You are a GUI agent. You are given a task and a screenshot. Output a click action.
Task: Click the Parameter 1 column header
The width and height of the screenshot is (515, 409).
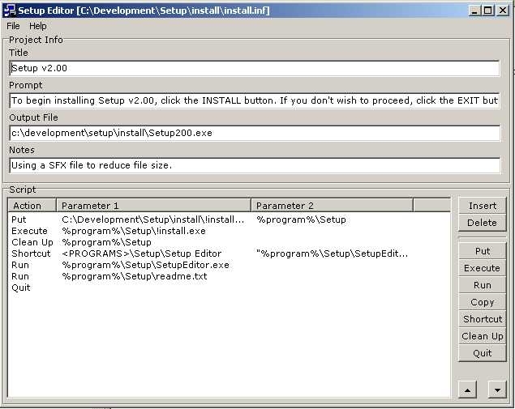(x=154, y=206)
